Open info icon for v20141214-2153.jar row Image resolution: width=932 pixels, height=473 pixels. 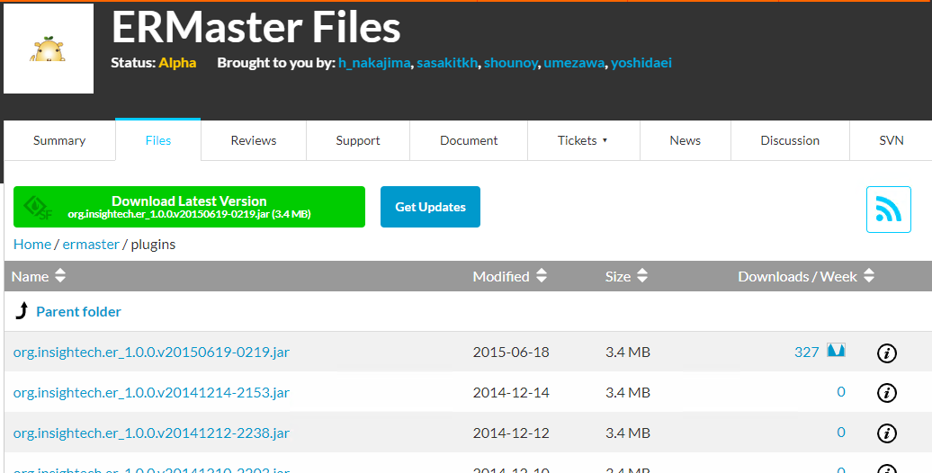pyautogui.click(x=887, y=393)
